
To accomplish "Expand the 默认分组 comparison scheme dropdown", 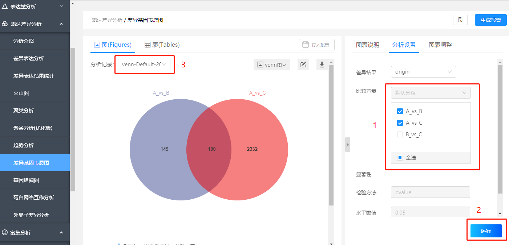I will (430, 92).
